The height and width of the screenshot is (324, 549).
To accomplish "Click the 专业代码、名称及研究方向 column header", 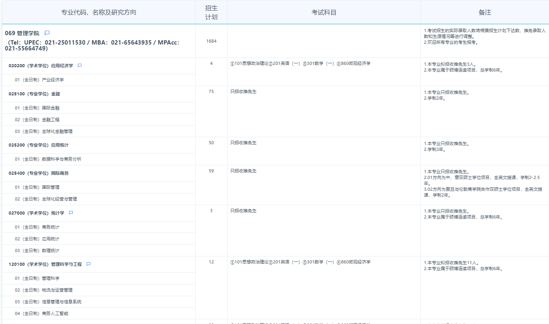I will pos(99,13).
